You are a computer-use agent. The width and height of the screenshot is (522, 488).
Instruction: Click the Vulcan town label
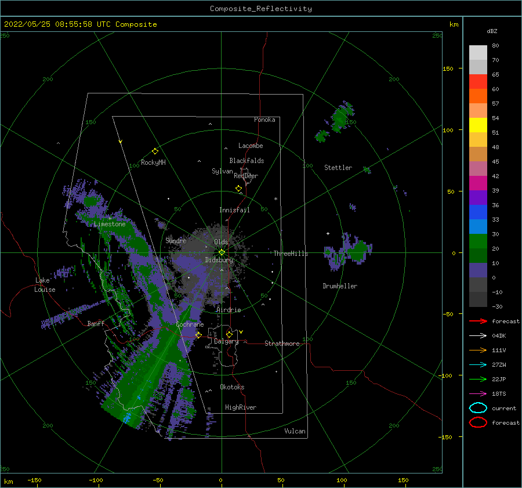tap(295, 431)
